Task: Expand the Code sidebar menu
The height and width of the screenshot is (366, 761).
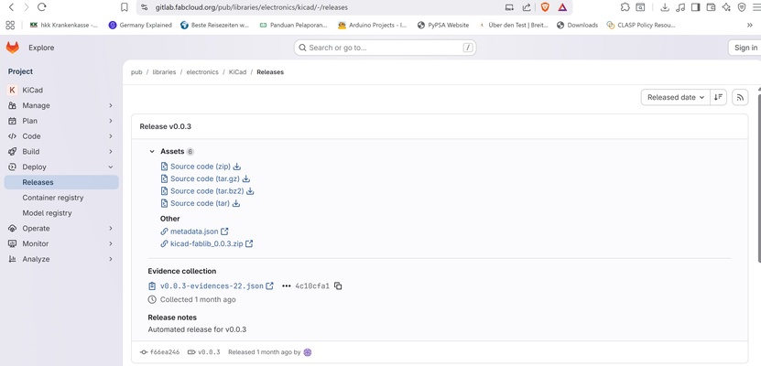Action: coord(61,136)
